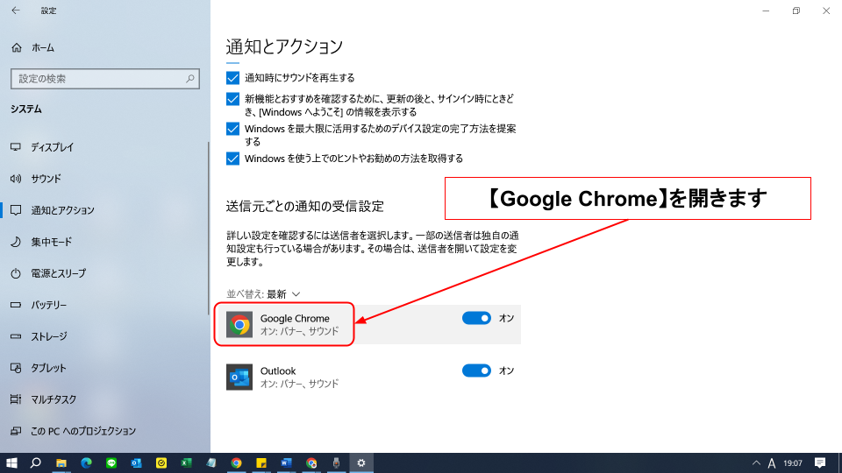Click the back arrow in Settings title bar
The image size is (842, 473).
tap(15, 11)
